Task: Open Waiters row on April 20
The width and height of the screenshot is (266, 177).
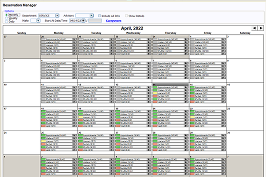Action: (x=133, y=114)
